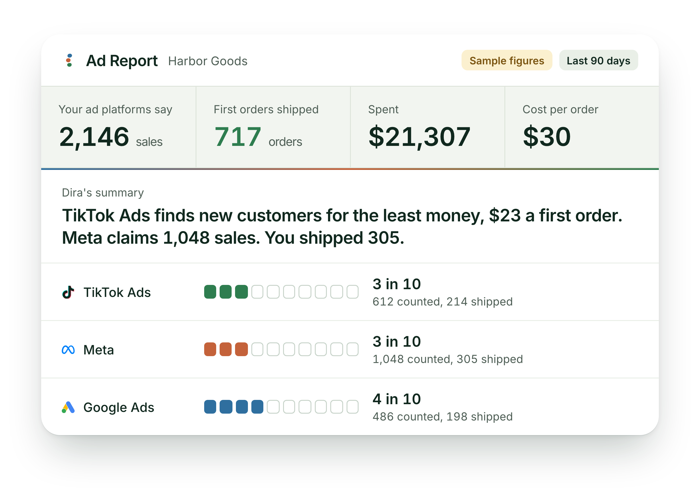Image resolution: width=700 pixels, height=490 pixels.
Task: Click the $30 cost per order value
Action: [x=547, y=136]
